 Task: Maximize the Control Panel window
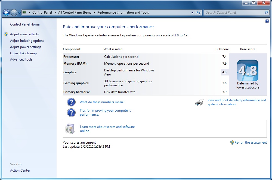(254, 3)
